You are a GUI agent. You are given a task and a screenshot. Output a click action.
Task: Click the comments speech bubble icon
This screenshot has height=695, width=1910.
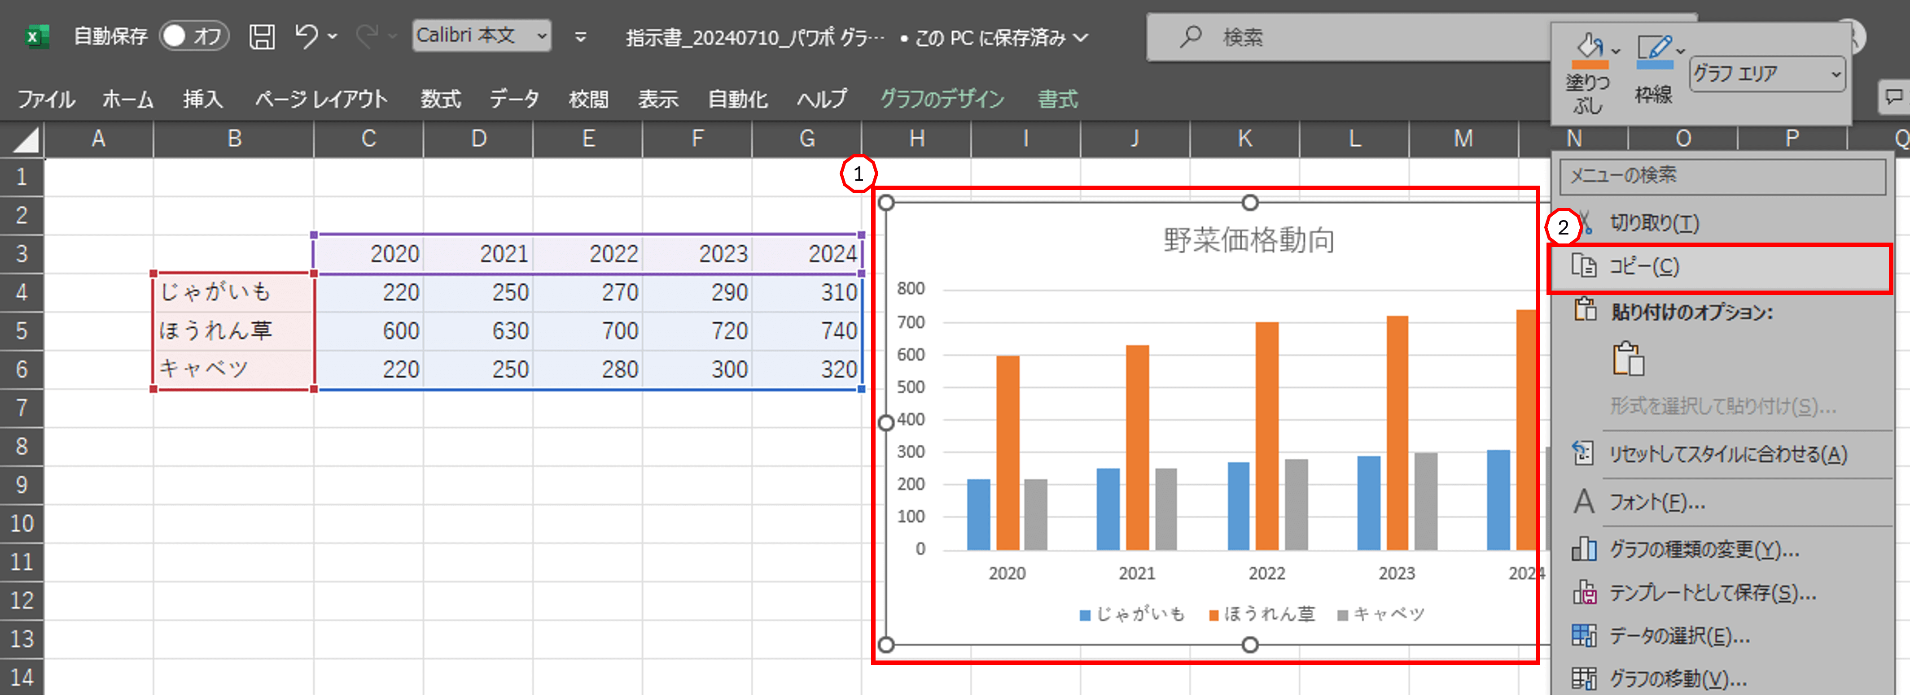point(1894,97)
